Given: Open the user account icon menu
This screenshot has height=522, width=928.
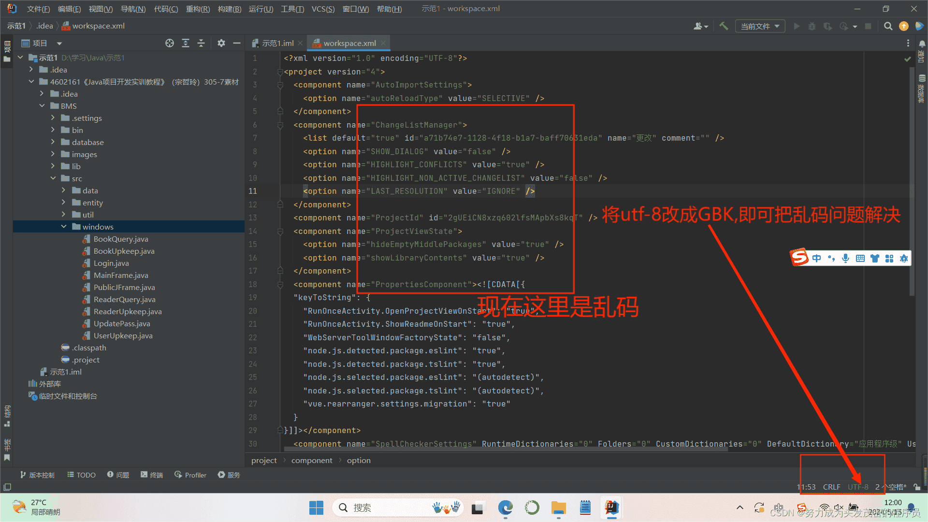Looking at the screenshot, I should tap(700, 26).
